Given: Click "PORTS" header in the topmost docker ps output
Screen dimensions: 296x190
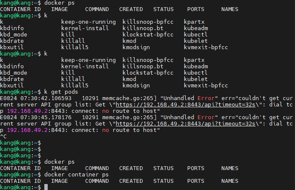Looking at the screenshot, I should 196,9.
